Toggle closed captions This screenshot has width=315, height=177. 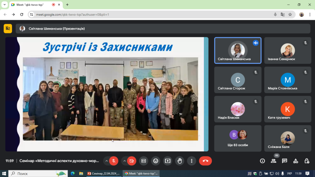coord(144,161)
